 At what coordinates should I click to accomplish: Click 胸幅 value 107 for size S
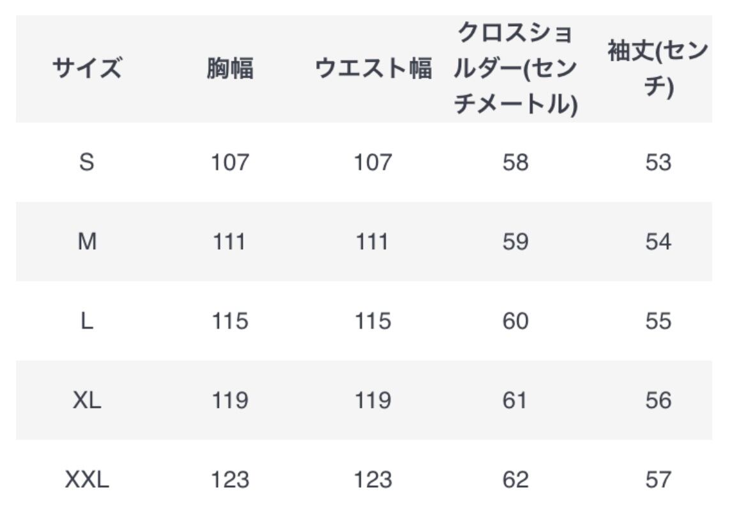pyautogui.click(x=230, y=162)
